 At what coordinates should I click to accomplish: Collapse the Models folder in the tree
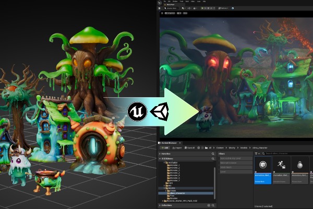click(x=164, y=188)
